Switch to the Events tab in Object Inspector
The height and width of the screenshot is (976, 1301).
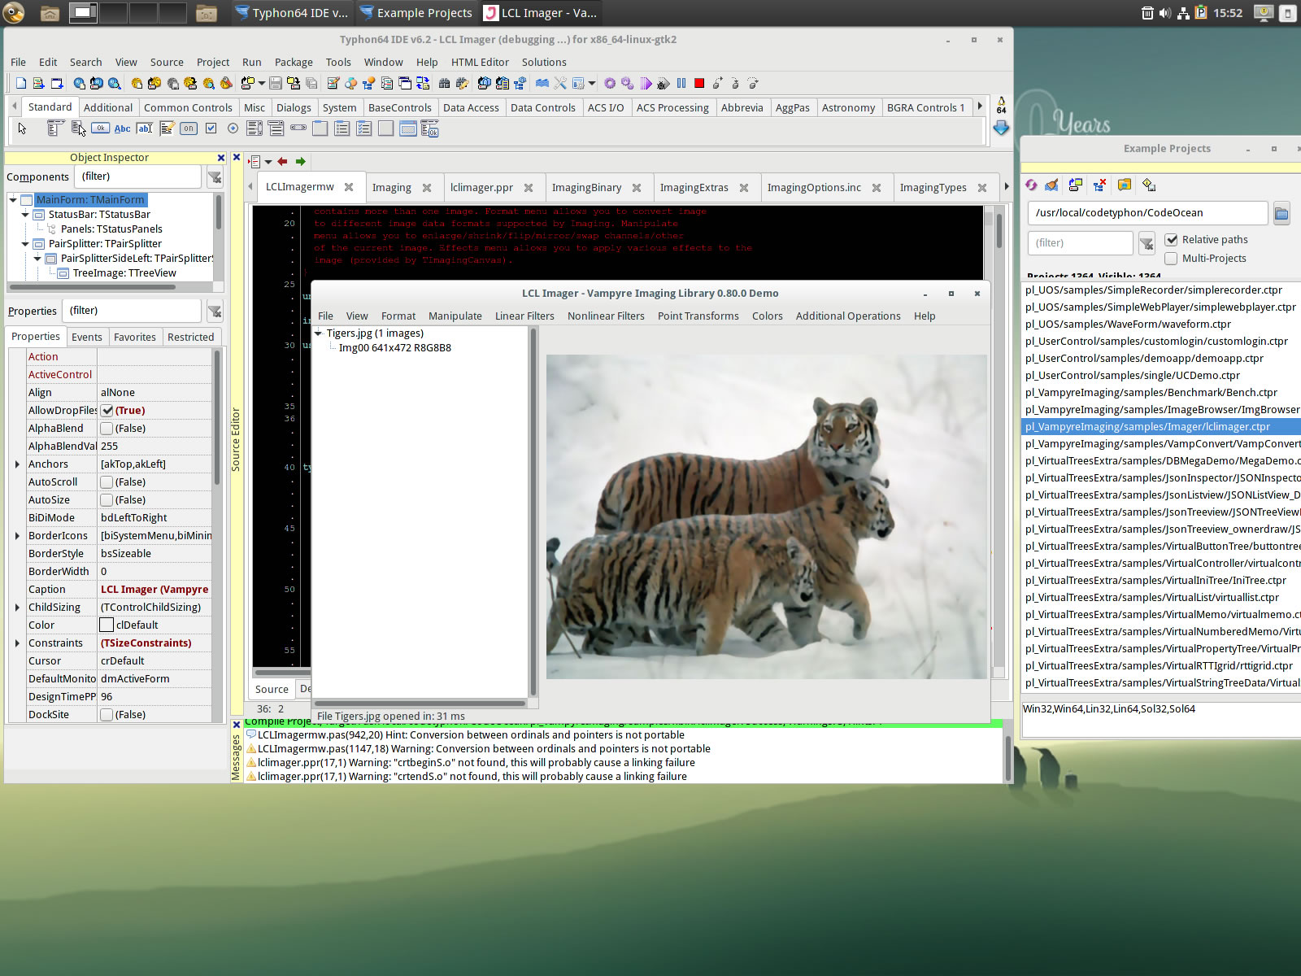[87, 337]
